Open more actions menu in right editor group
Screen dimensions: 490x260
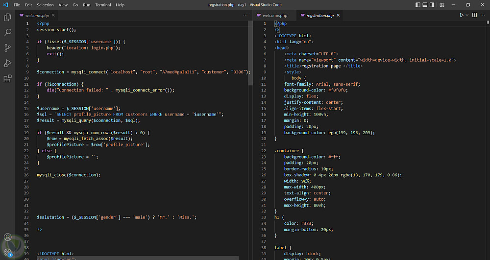click(x=483, y=15)
